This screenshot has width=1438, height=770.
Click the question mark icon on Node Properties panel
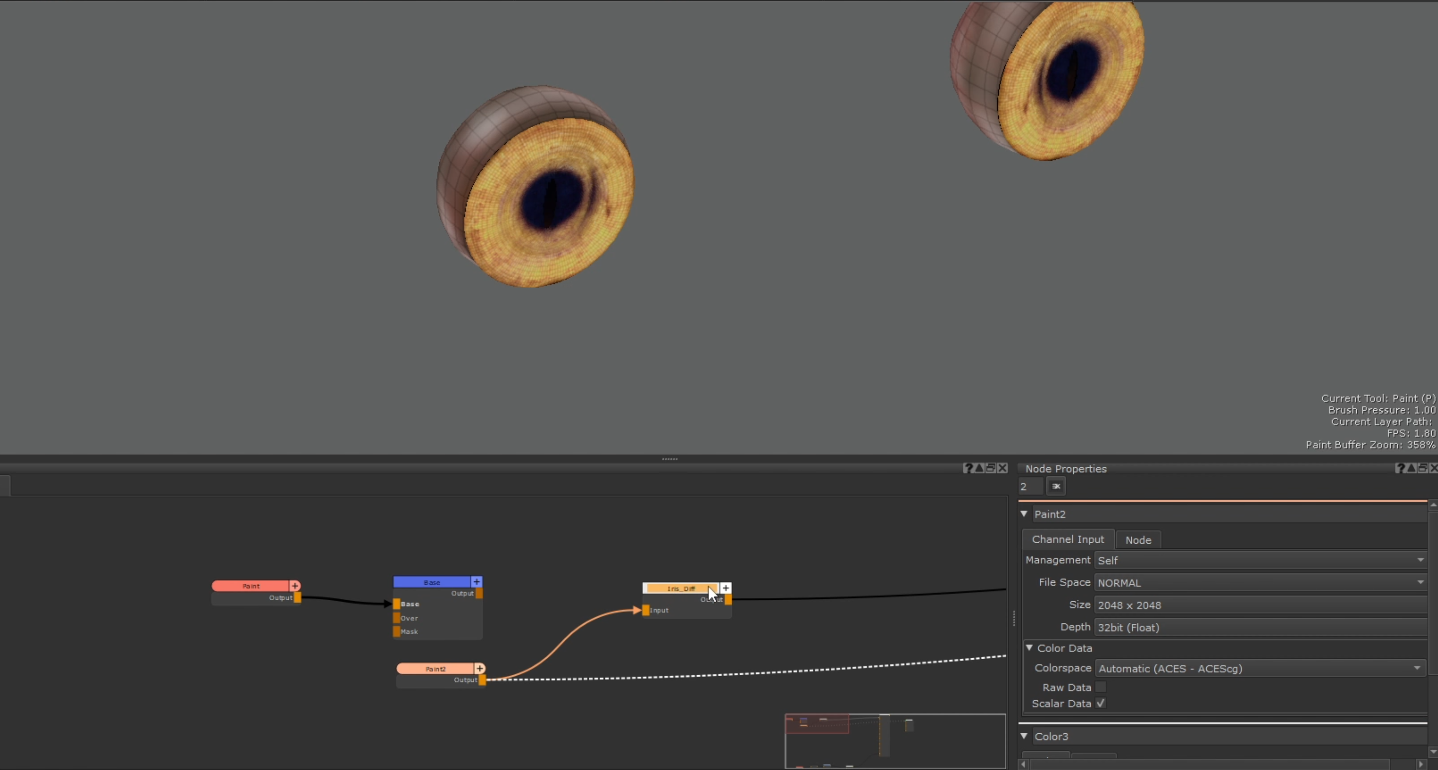point(1401,468)
